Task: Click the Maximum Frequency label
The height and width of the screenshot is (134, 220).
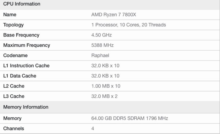Action: point(27,45)
